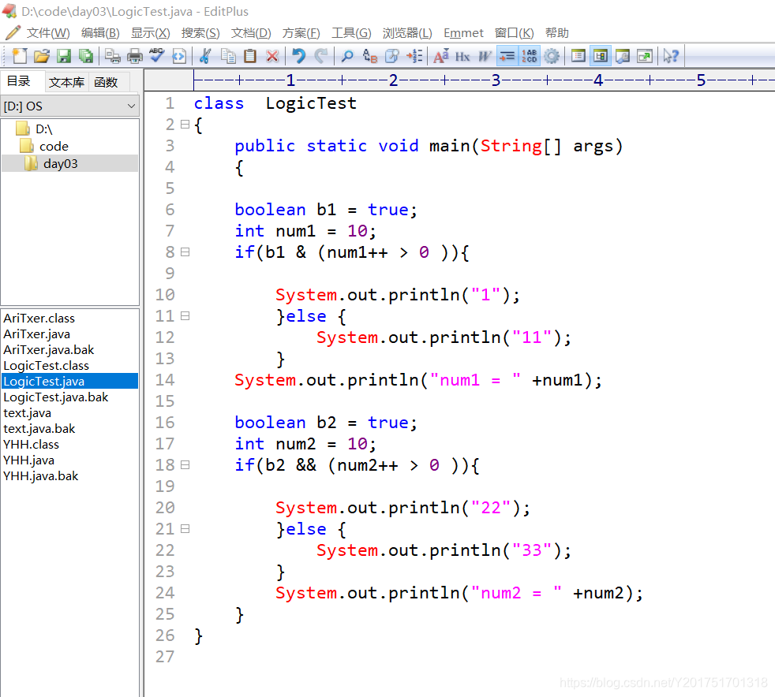Click the Go to Line icon

[414, 56]
